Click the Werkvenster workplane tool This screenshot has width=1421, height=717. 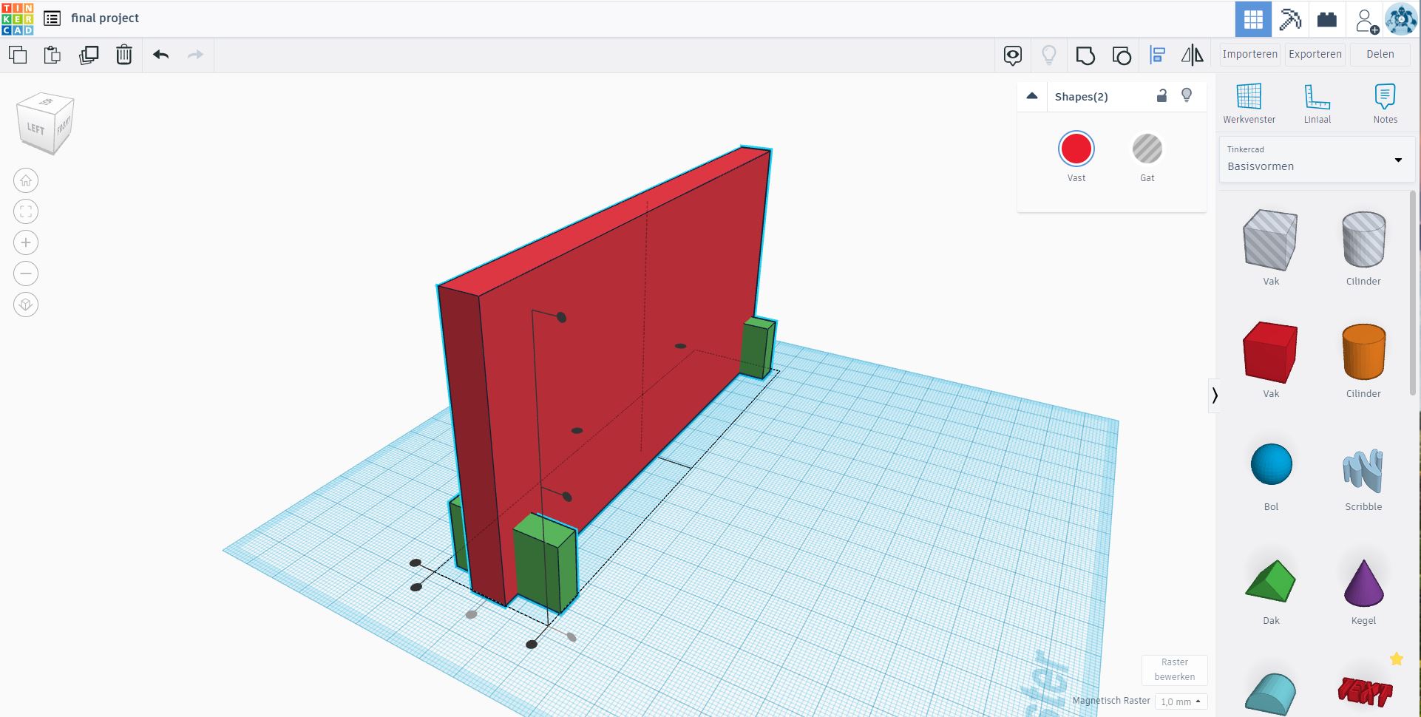(x=1249, y=103)
